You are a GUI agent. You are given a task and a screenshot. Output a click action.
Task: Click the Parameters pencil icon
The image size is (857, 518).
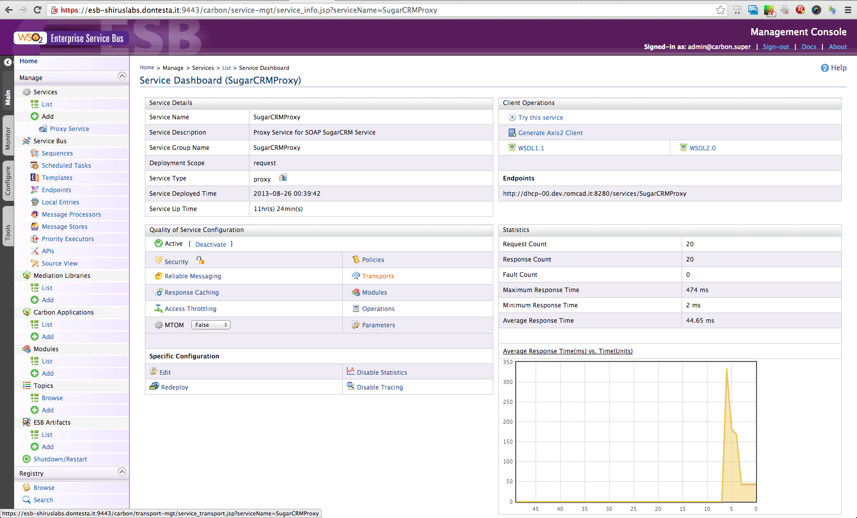pyautogui.click(x=356, y=325)
